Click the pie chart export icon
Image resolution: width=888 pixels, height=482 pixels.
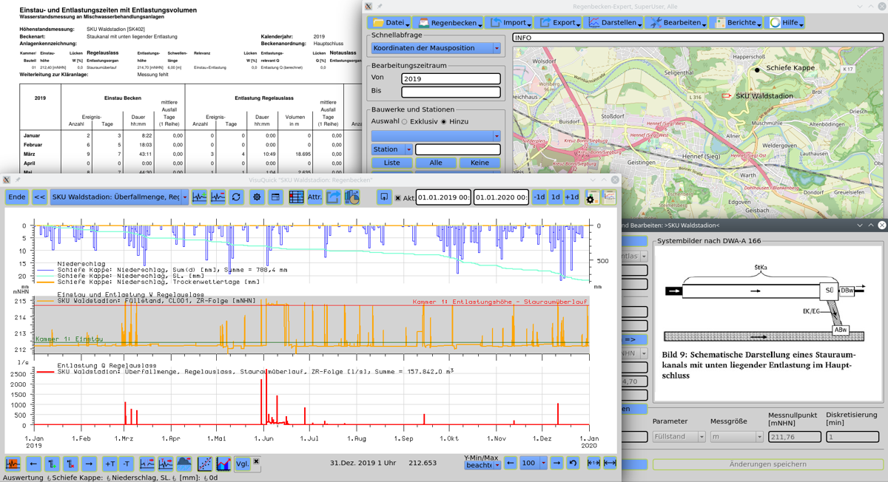[352, 197]
